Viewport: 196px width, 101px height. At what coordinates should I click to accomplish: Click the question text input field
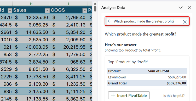(147, 21)
